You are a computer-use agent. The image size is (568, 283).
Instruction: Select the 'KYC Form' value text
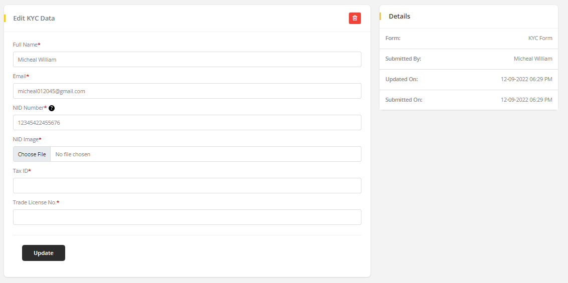click(x=540, y=38)
